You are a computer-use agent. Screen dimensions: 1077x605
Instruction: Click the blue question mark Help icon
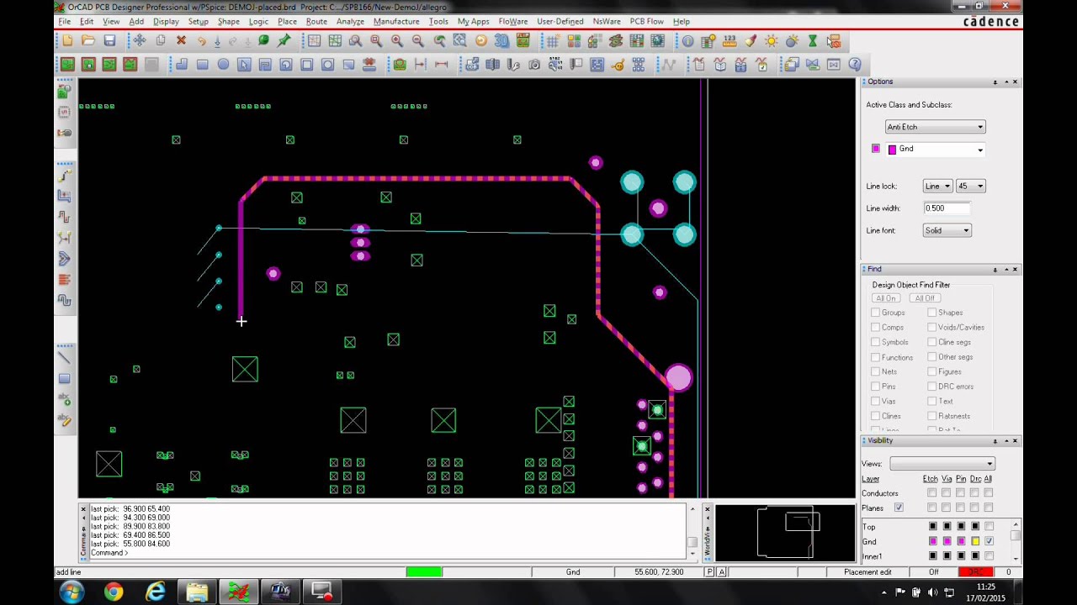855,64
